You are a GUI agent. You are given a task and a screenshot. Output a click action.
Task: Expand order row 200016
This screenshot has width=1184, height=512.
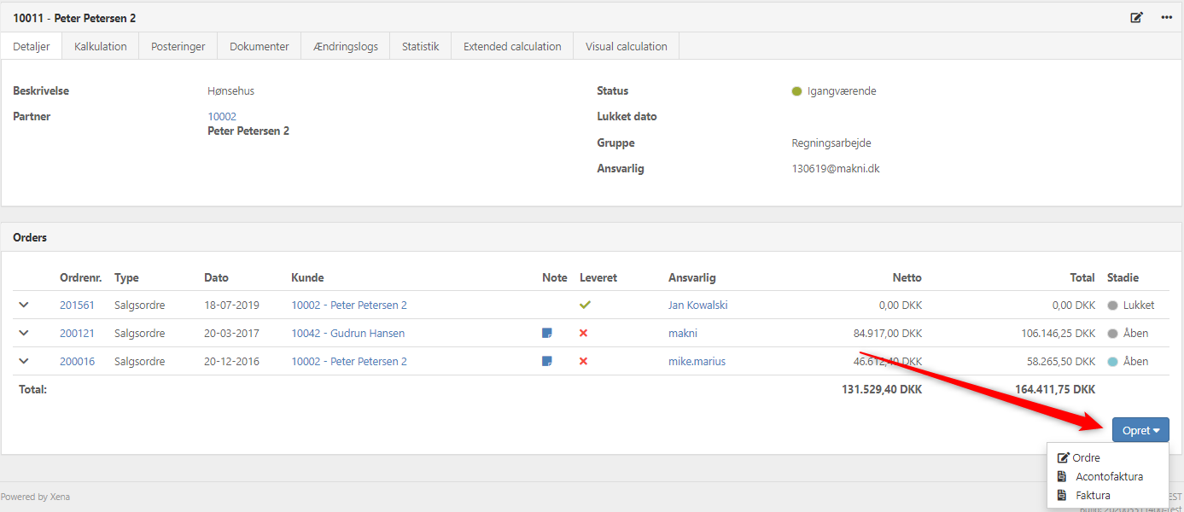(24, 361)
